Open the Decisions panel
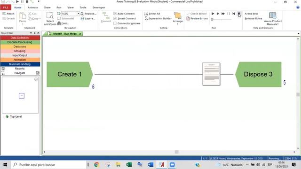301x169 pixels. pos(20,46)
